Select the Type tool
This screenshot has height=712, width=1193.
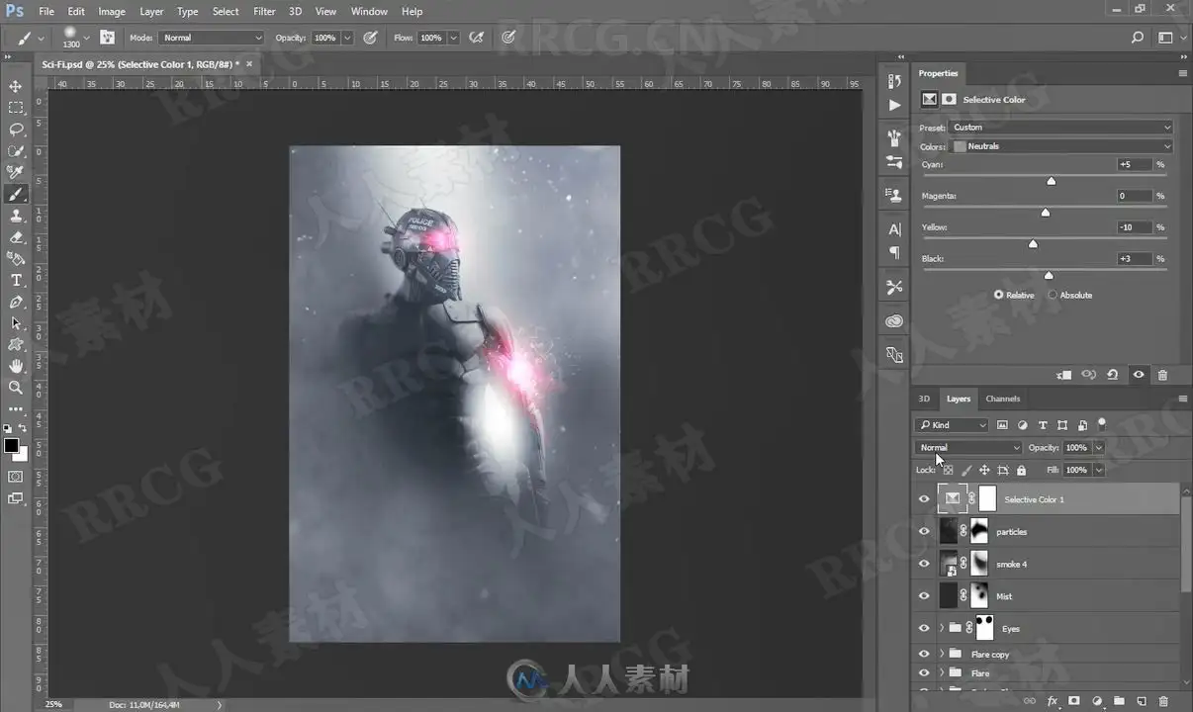tap(16, 280)
